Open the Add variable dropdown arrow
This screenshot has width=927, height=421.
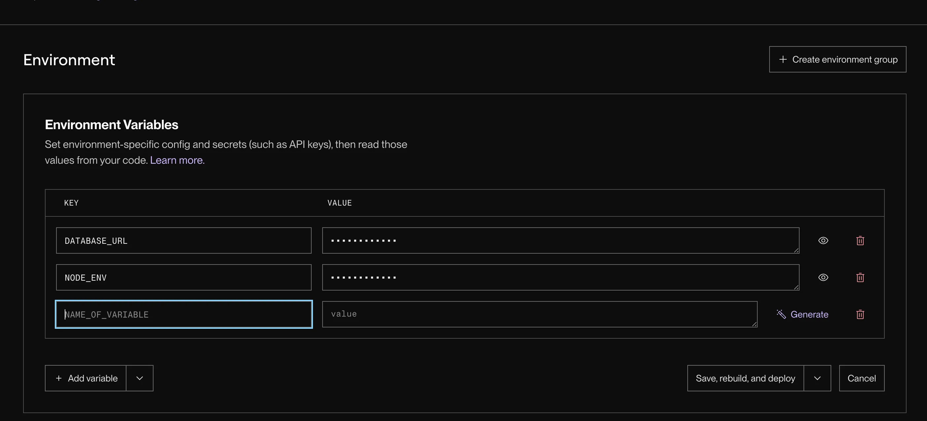point(140,378)
